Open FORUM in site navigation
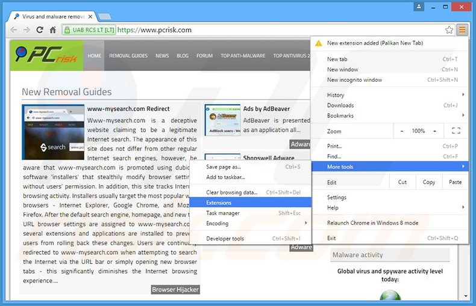476x306 pixels. [x=204, y=56]
